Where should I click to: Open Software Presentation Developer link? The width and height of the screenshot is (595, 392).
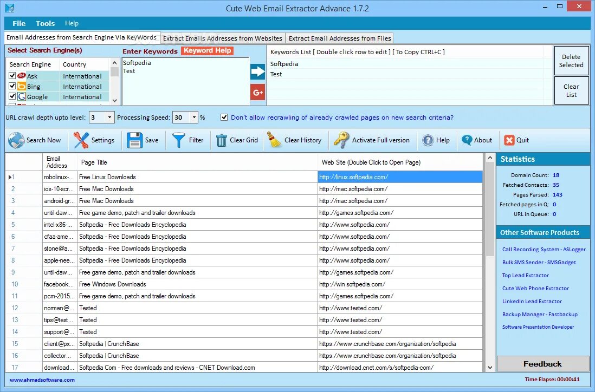(x=538, y=327)
